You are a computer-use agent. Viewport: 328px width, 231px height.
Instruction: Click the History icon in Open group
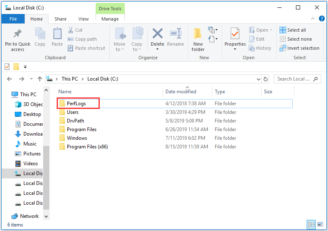pos(252,49)
